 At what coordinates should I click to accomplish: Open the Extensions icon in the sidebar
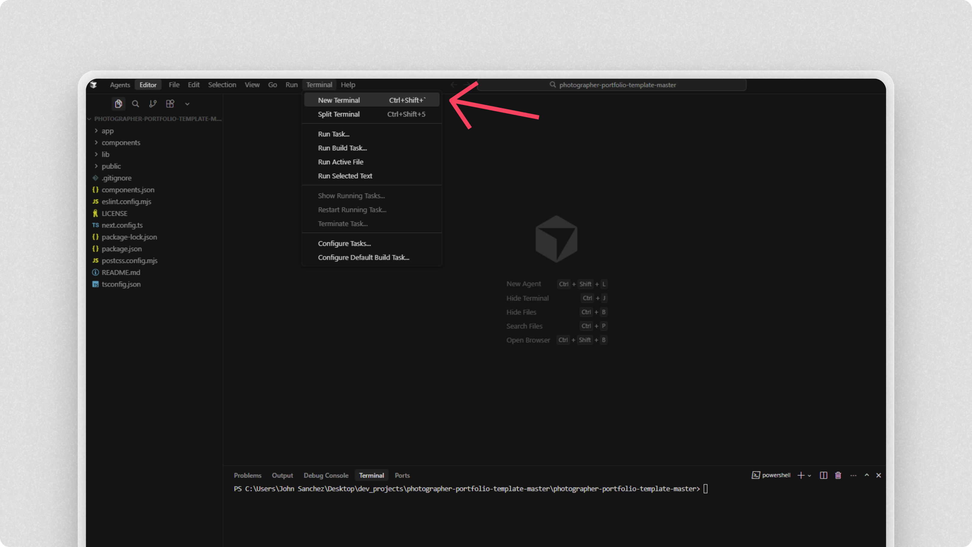(x=170, y=104)
